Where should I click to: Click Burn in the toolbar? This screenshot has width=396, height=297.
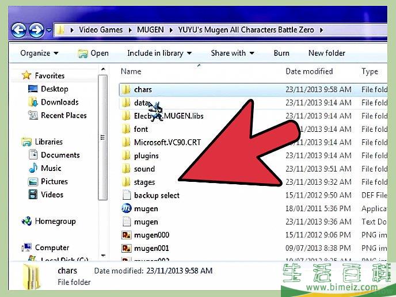coord(281,53)
